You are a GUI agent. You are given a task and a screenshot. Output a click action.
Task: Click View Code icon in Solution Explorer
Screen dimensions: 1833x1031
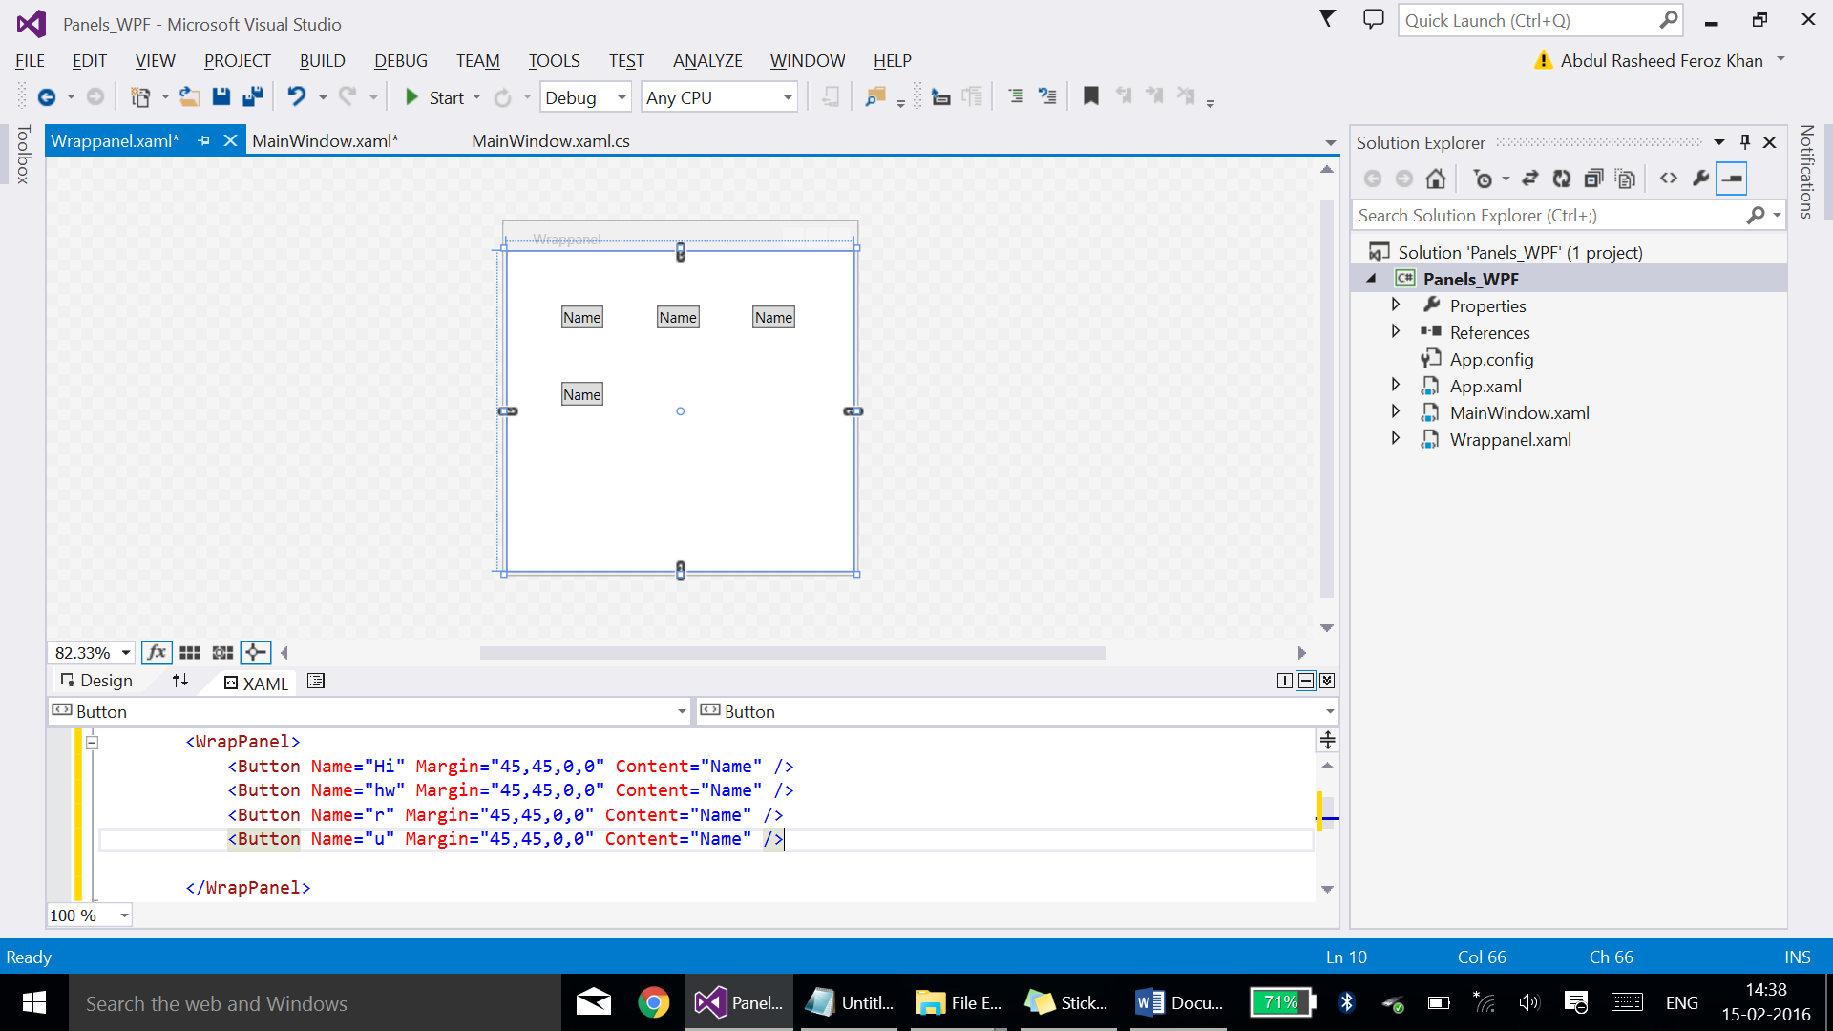(1668, 179)
